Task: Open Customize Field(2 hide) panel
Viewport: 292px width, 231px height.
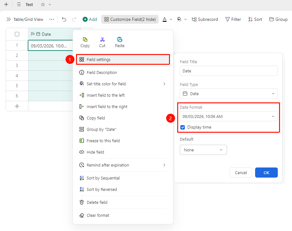Action: pos(130,19)
